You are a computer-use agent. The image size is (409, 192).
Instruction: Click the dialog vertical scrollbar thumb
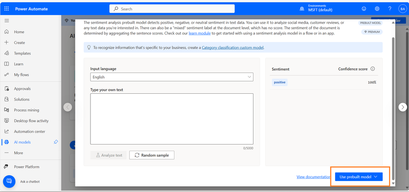[x=393, y=108]
